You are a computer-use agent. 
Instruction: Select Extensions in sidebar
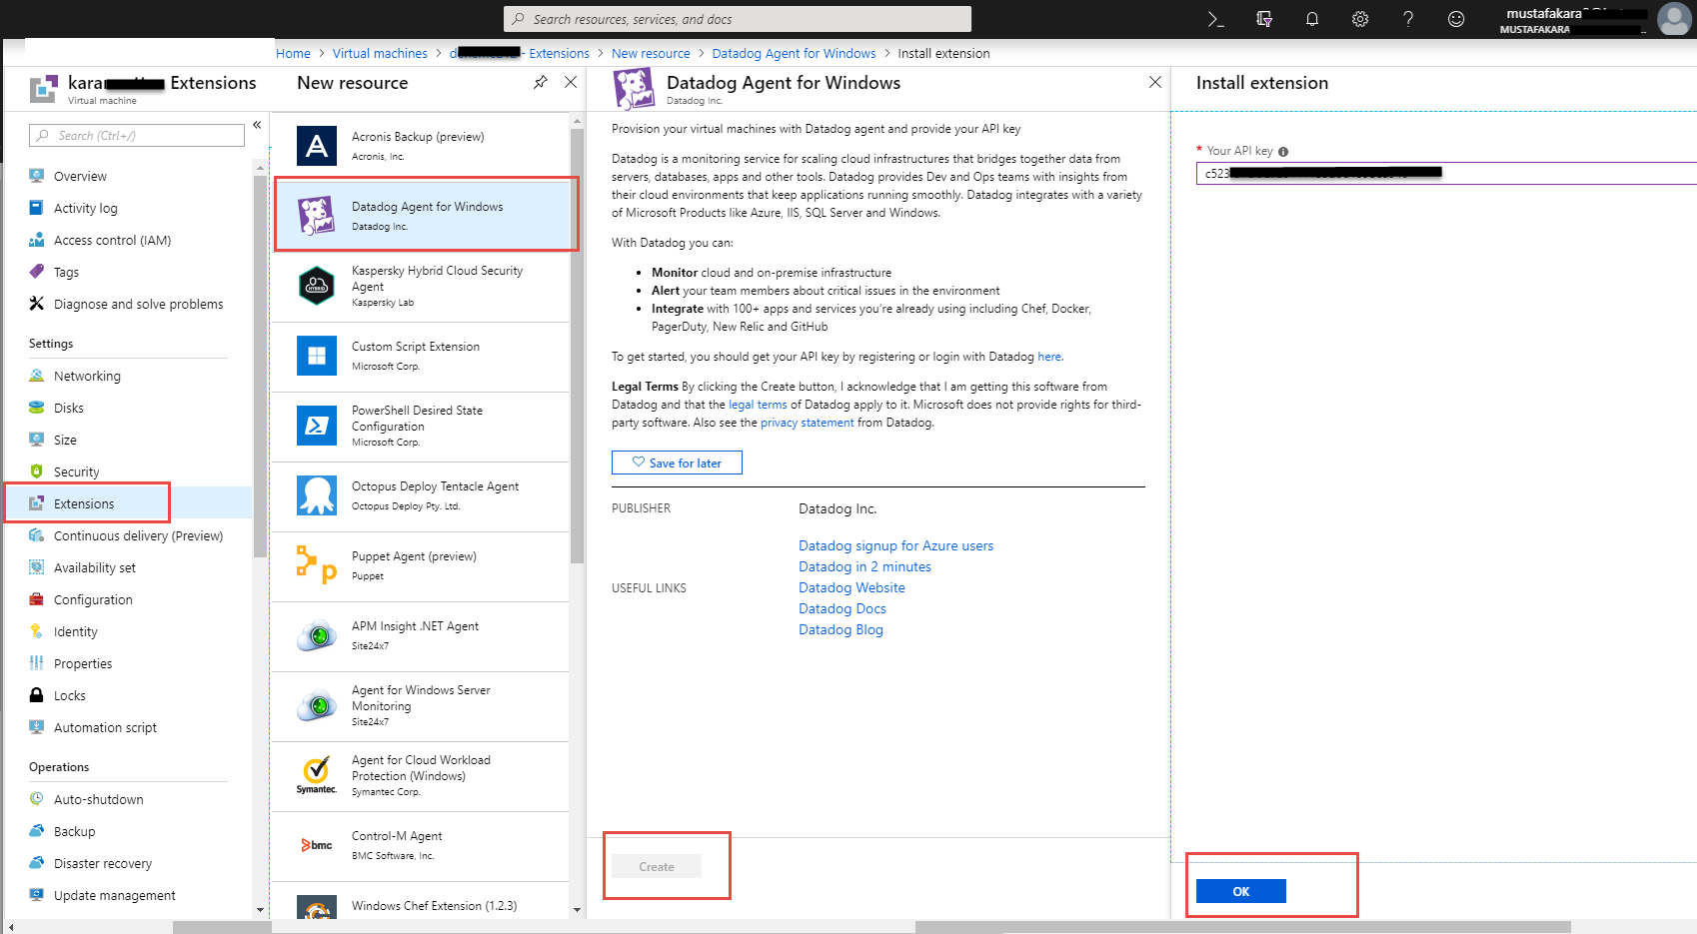click(84, 503)
